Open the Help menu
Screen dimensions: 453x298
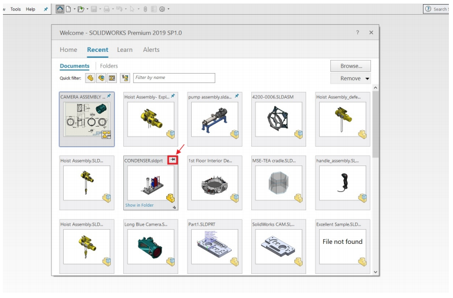[x=31, y=9]
